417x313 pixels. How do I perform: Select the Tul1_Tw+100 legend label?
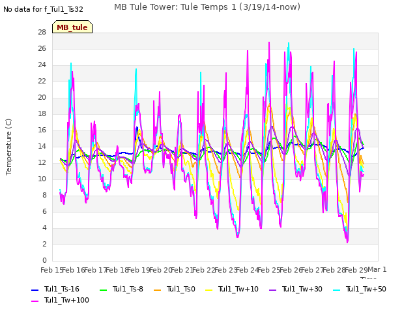66,300
